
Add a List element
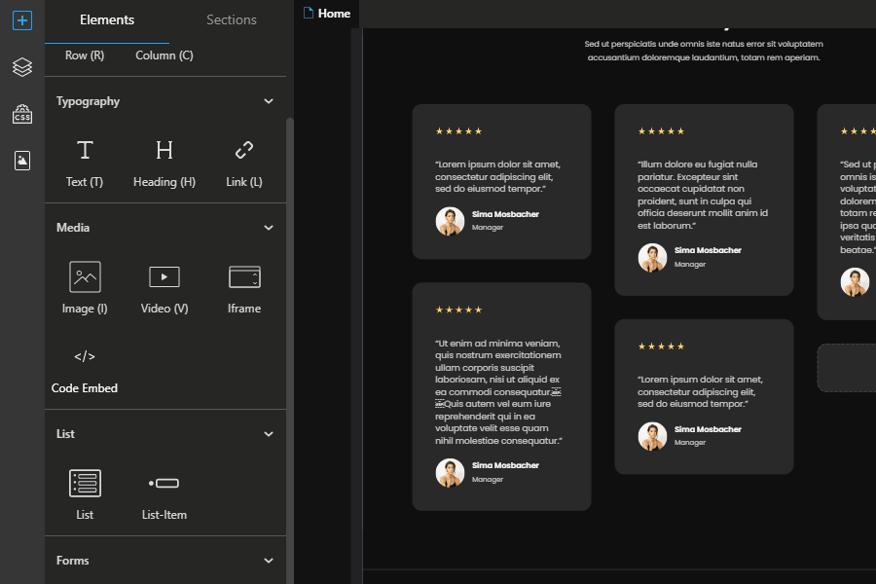pos(85,491)
